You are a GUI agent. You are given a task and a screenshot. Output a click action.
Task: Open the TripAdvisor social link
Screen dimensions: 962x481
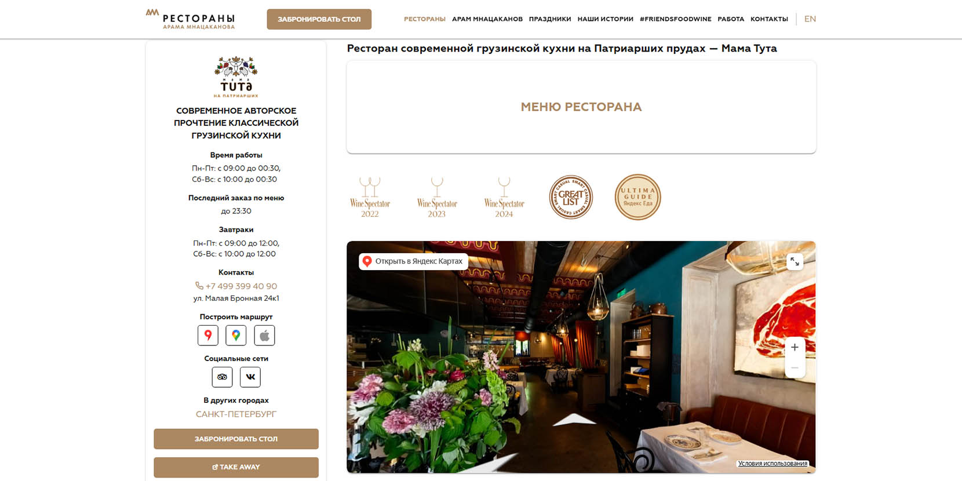(x=222, y=377)
